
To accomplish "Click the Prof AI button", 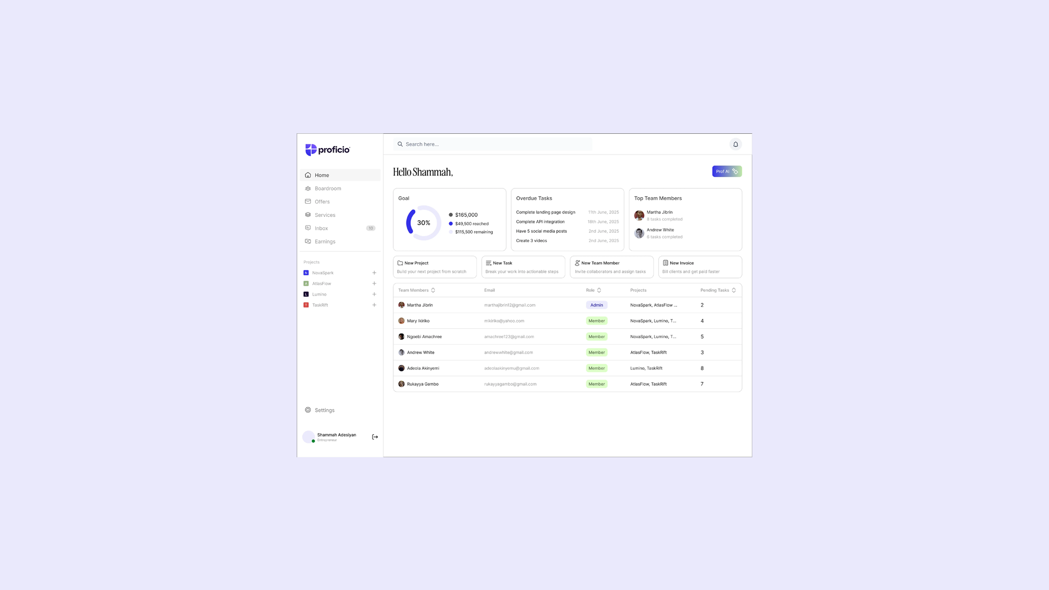I will [727, 172].
